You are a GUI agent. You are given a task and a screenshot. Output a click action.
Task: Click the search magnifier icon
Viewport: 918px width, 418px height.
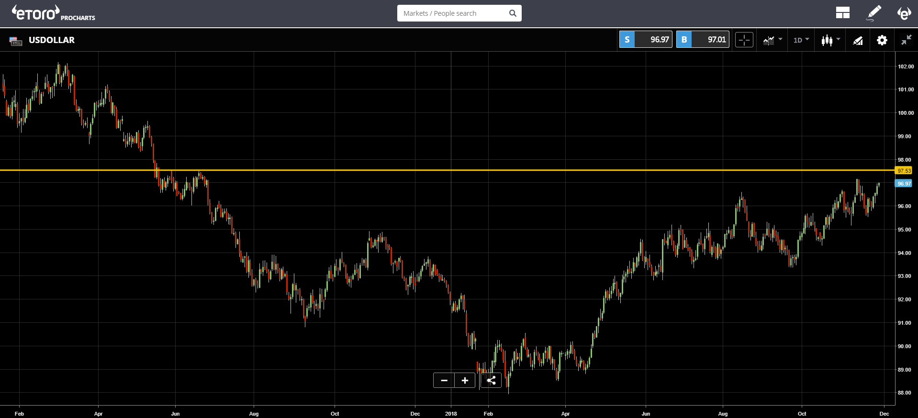coord(513,13)
